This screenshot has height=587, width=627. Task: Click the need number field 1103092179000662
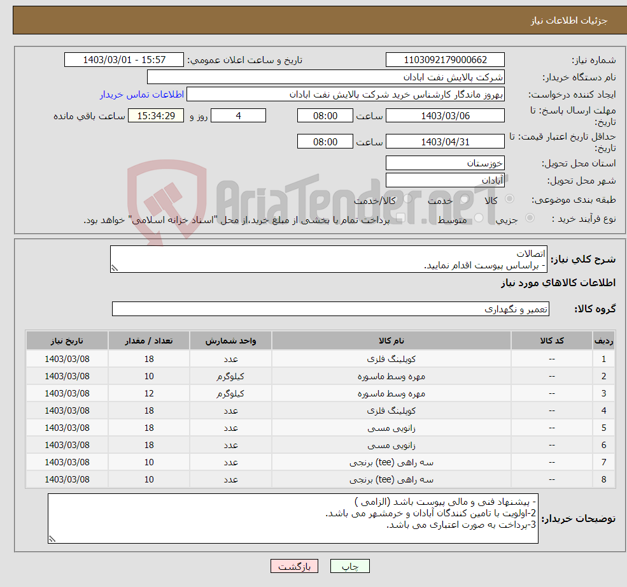click(445, 60)
